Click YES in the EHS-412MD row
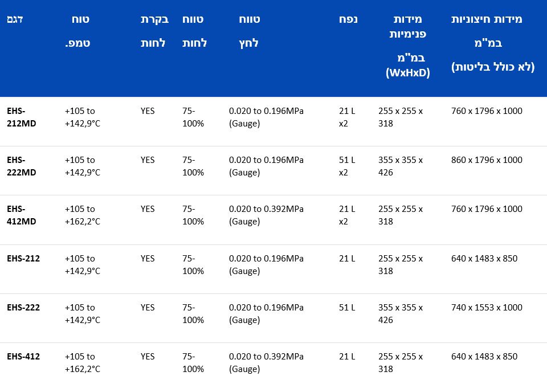Image resolution: width=547 pixels, height=380 pixels. click(147, 209)
